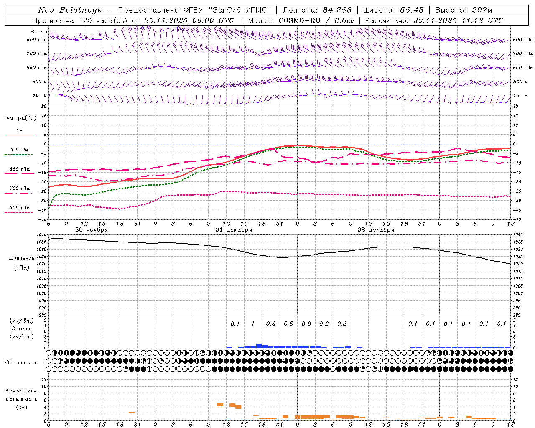This screenshot has width=535, height=428.
Task: Click the "Ветер" wind panel label
Action: [x=38, y=32]
